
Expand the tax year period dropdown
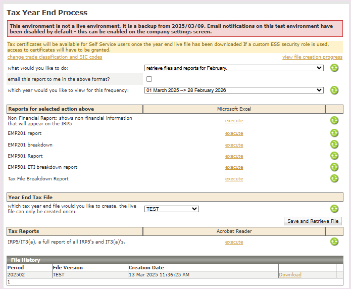(234, 90)
